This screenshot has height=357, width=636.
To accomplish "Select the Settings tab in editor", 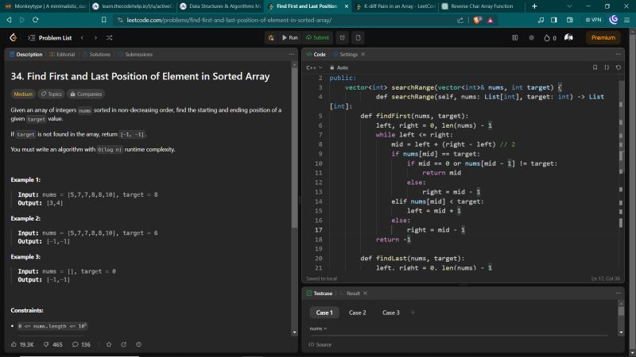I will click(346, 54).
